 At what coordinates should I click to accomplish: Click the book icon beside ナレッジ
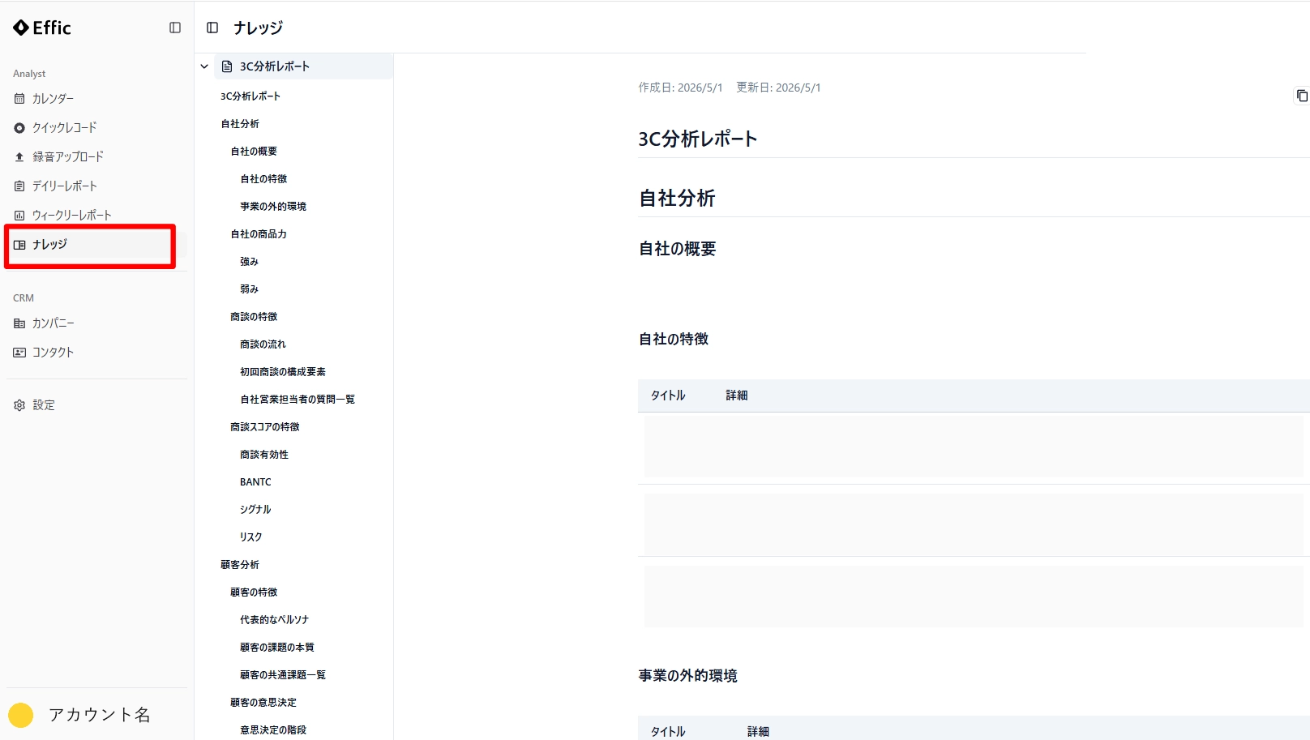click(19, 245)
